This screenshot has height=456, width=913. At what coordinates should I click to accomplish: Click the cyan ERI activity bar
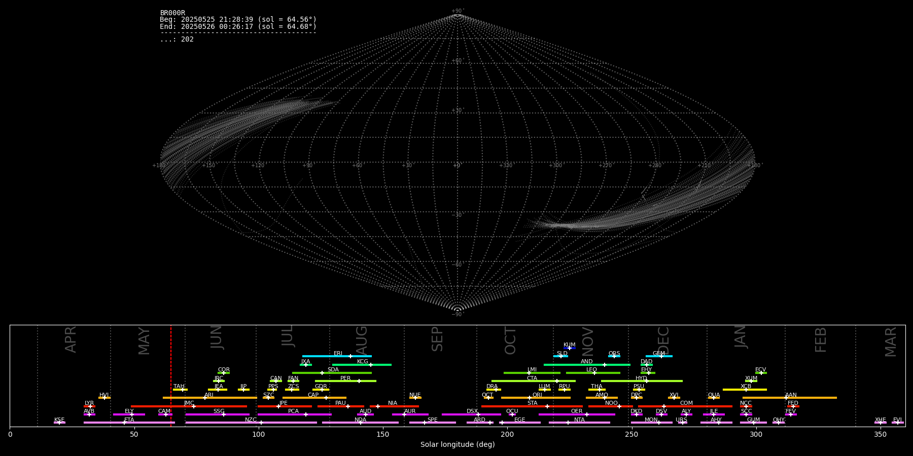click(x=337, y=356)
